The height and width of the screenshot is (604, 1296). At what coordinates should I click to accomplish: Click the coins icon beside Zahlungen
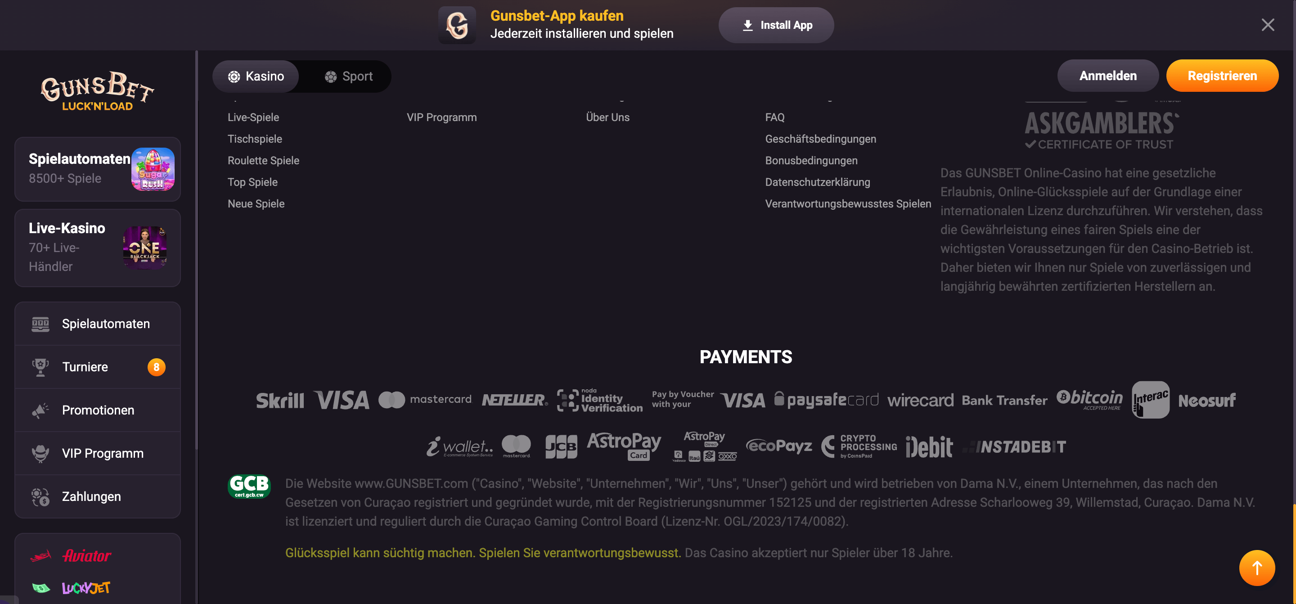[40, 497]
